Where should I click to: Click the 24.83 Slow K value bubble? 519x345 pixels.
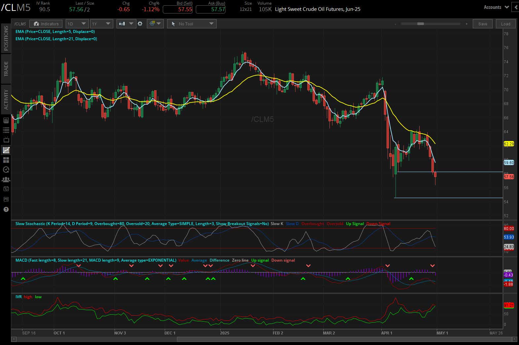[509, 246]
